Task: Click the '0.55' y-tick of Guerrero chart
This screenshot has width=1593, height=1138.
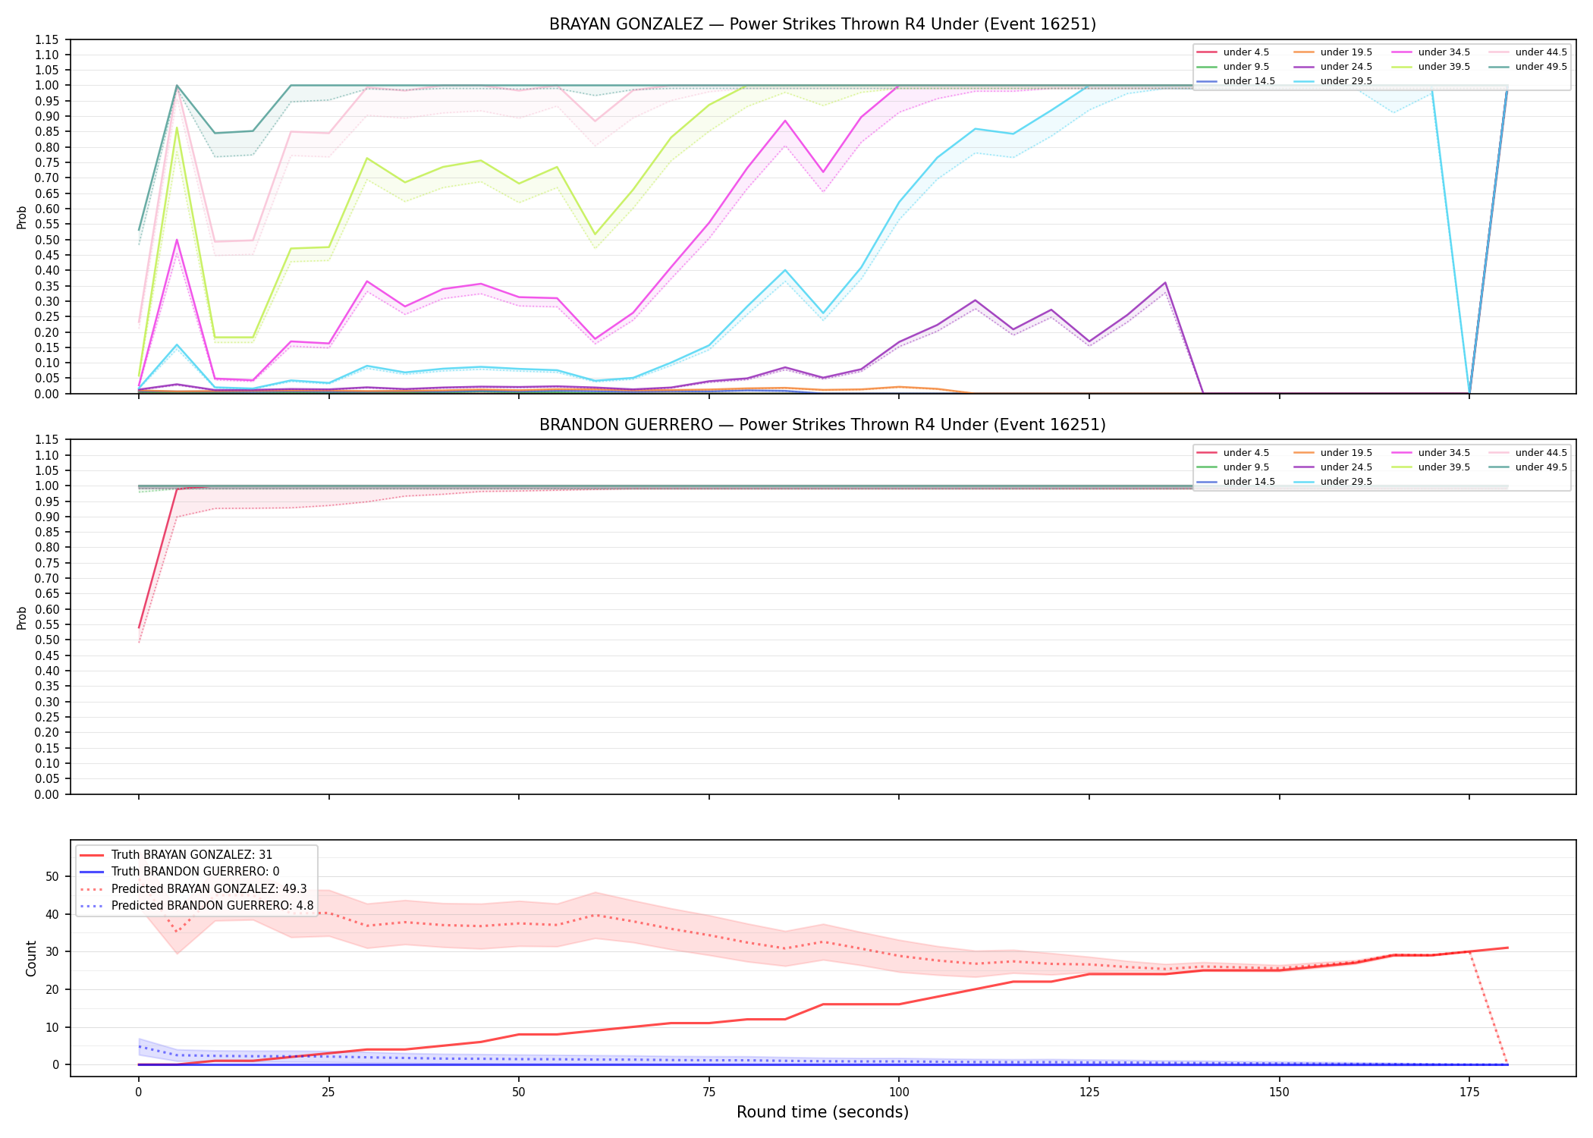Action: tap(46, 625)
